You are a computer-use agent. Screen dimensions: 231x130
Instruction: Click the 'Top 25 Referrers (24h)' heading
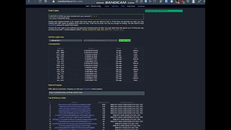click(57, 98)
